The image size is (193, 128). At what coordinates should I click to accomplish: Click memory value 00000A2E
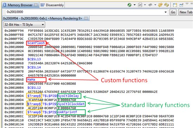point(150,92)
